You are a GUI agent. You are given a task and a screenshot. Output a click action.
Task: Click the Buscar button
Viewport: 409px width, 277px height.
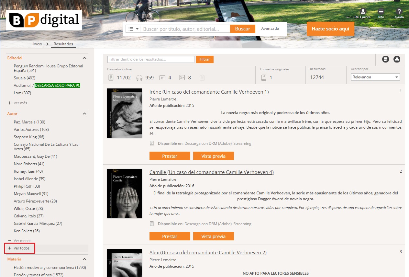(x=243, y=29)
